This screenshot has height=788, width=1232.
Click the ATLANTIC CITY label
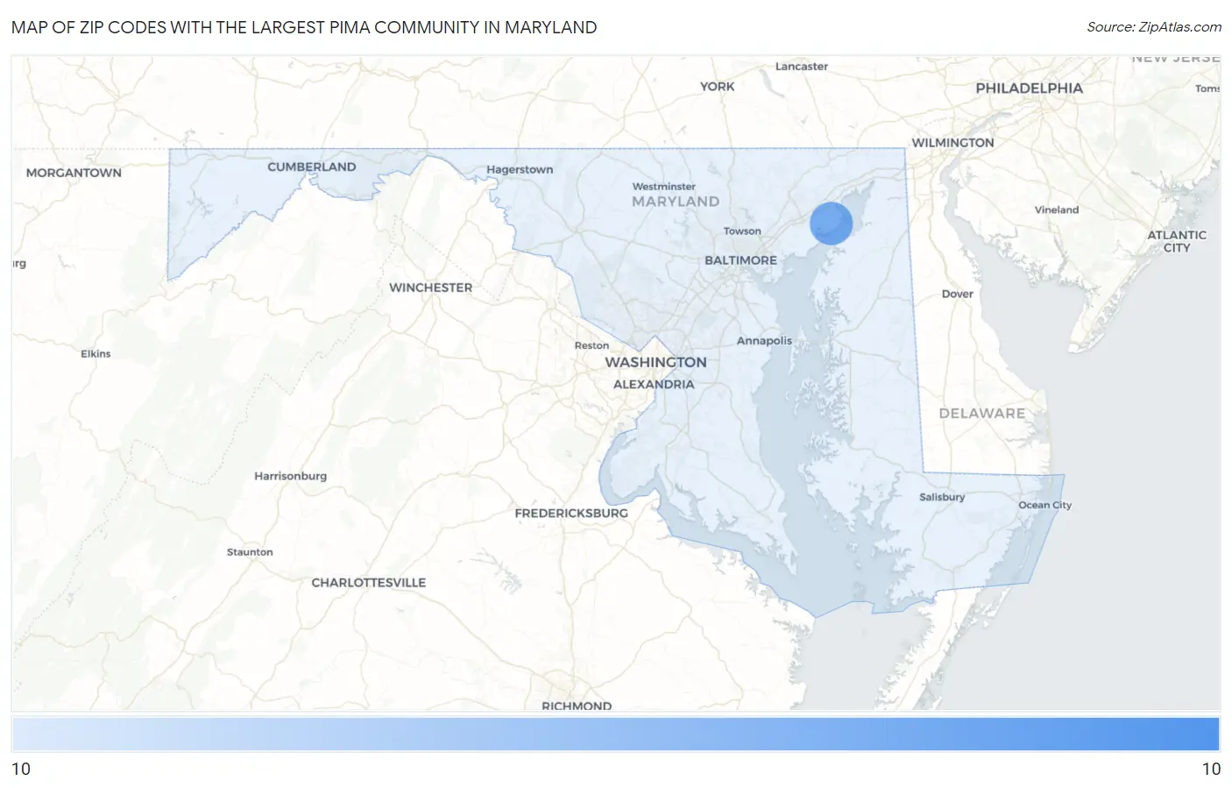tap(1177, 241)
